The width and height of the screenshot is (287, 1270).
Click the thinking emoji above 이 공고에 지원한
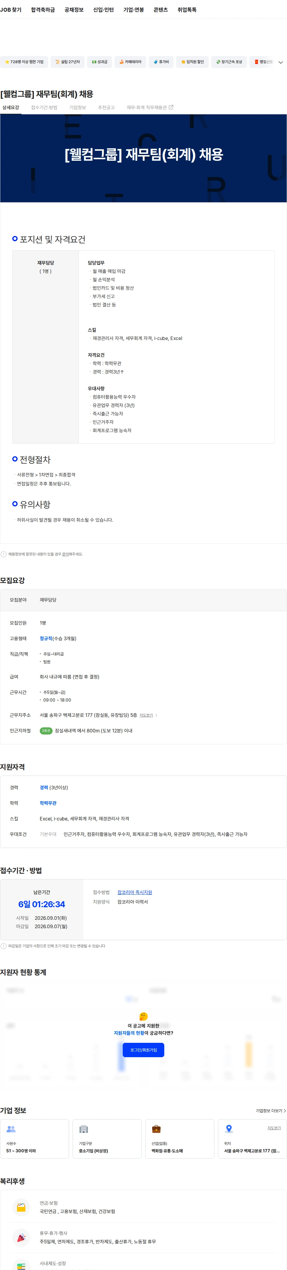pyautogui.click(x=143, y=1016)
